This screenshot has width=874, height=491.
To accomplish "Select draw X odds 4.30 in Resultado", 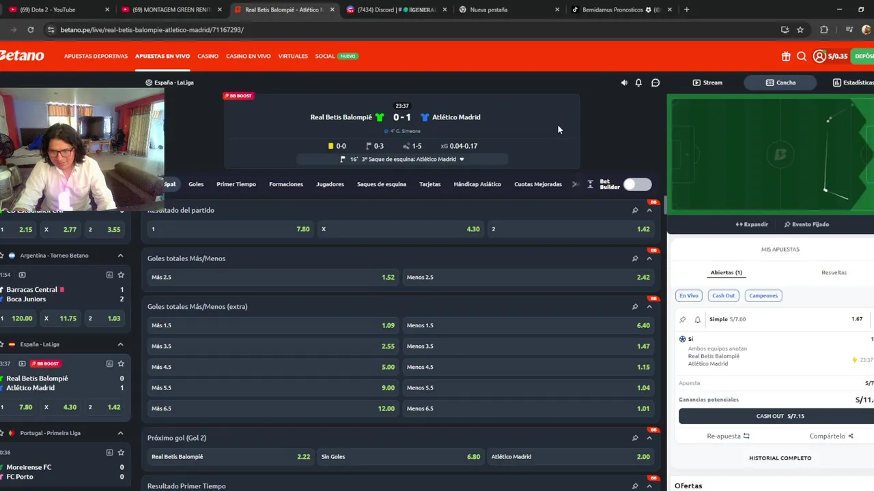I will point(400,229).
